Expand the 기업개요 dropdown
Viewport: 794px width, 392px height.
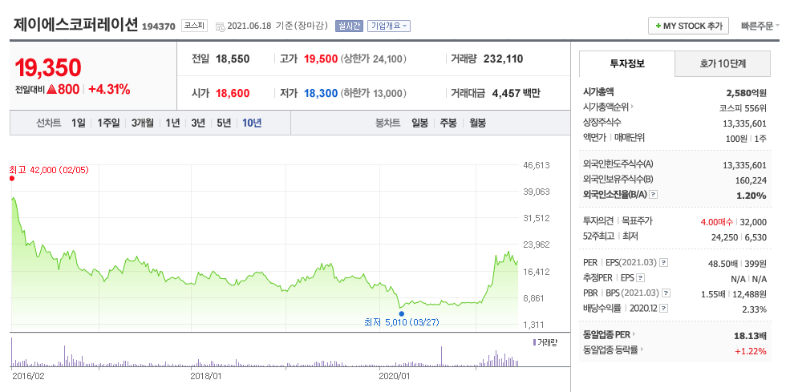pos(389,26)
